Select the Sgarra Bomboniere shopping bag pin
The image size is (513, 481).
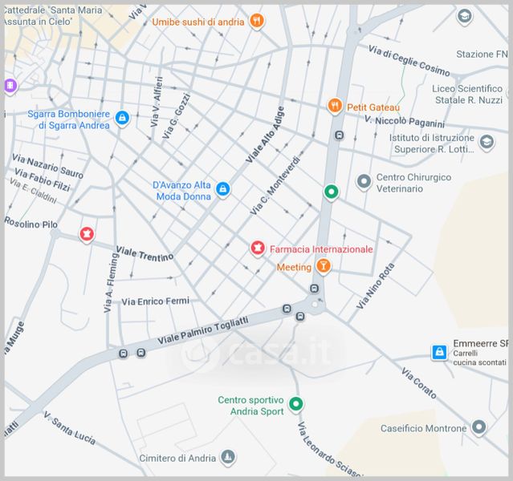(x=122, y=119)
